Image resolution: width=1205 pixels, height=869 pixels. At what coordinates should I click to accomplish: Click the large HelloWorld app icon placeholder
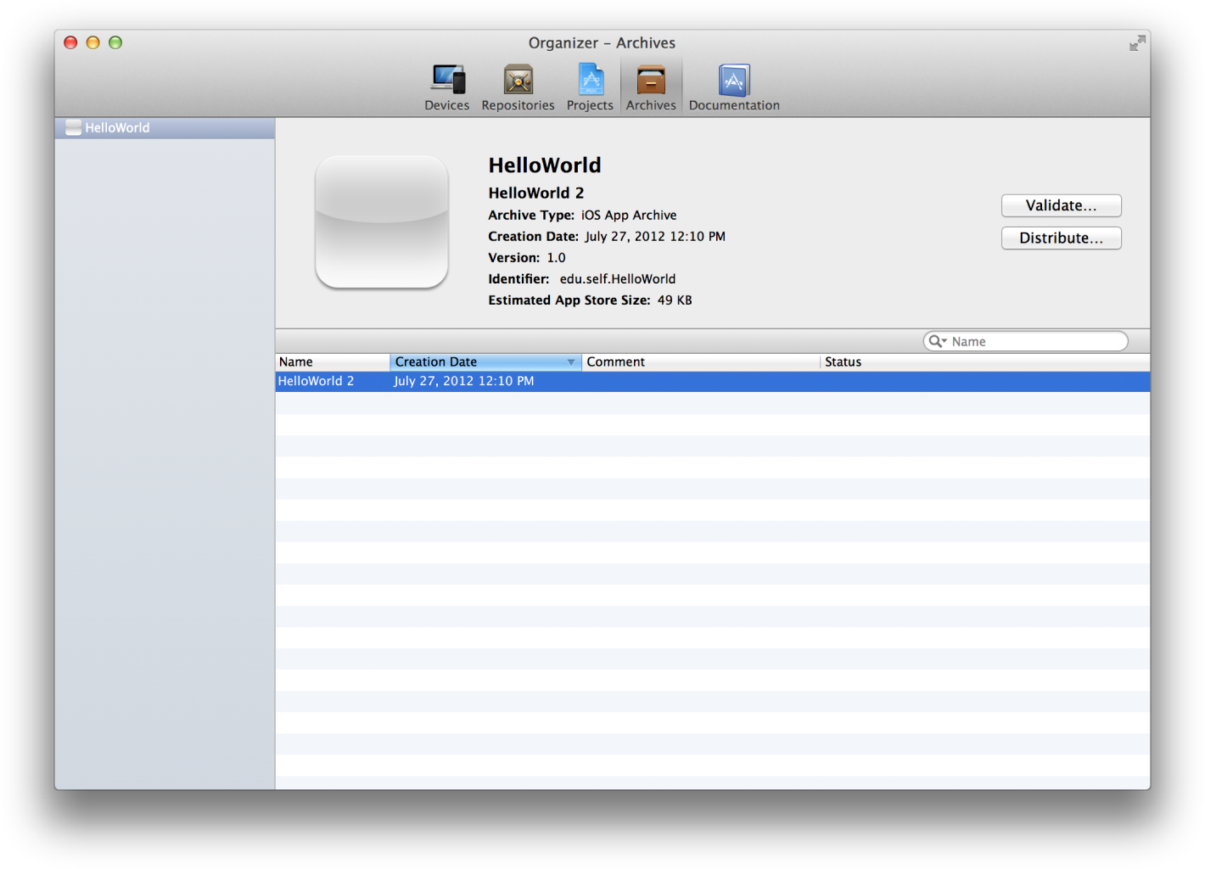pyautogui.click(x=382, y=222)
